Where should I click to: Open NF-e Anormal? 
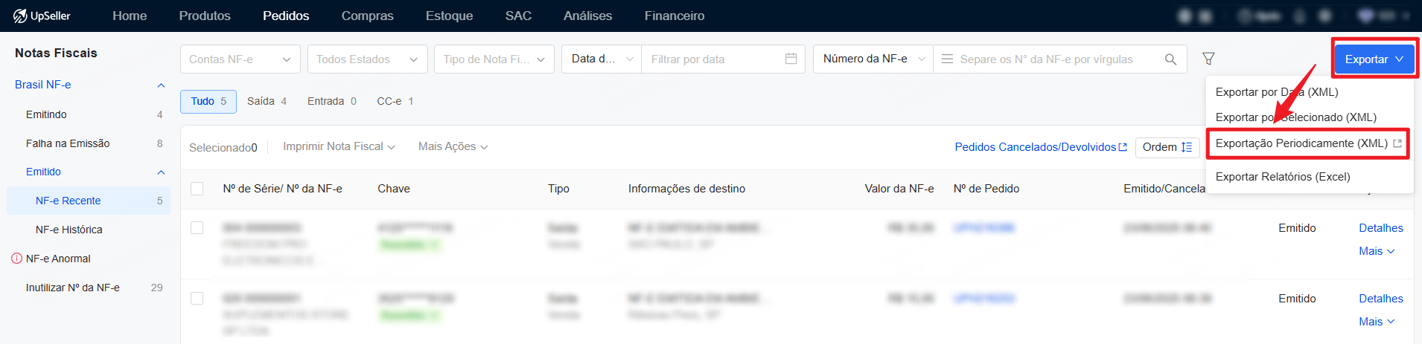click(x=58, y=259)
